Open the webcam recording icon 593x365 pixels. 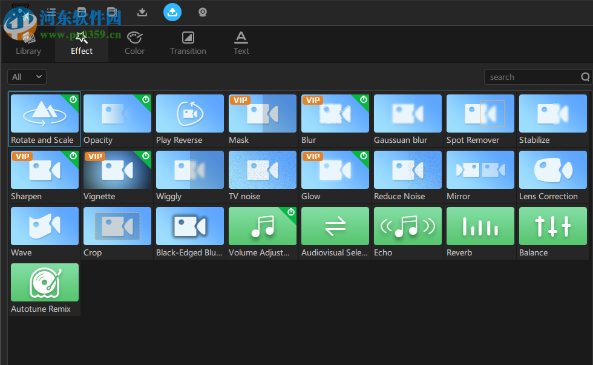[x=202, y=12]
